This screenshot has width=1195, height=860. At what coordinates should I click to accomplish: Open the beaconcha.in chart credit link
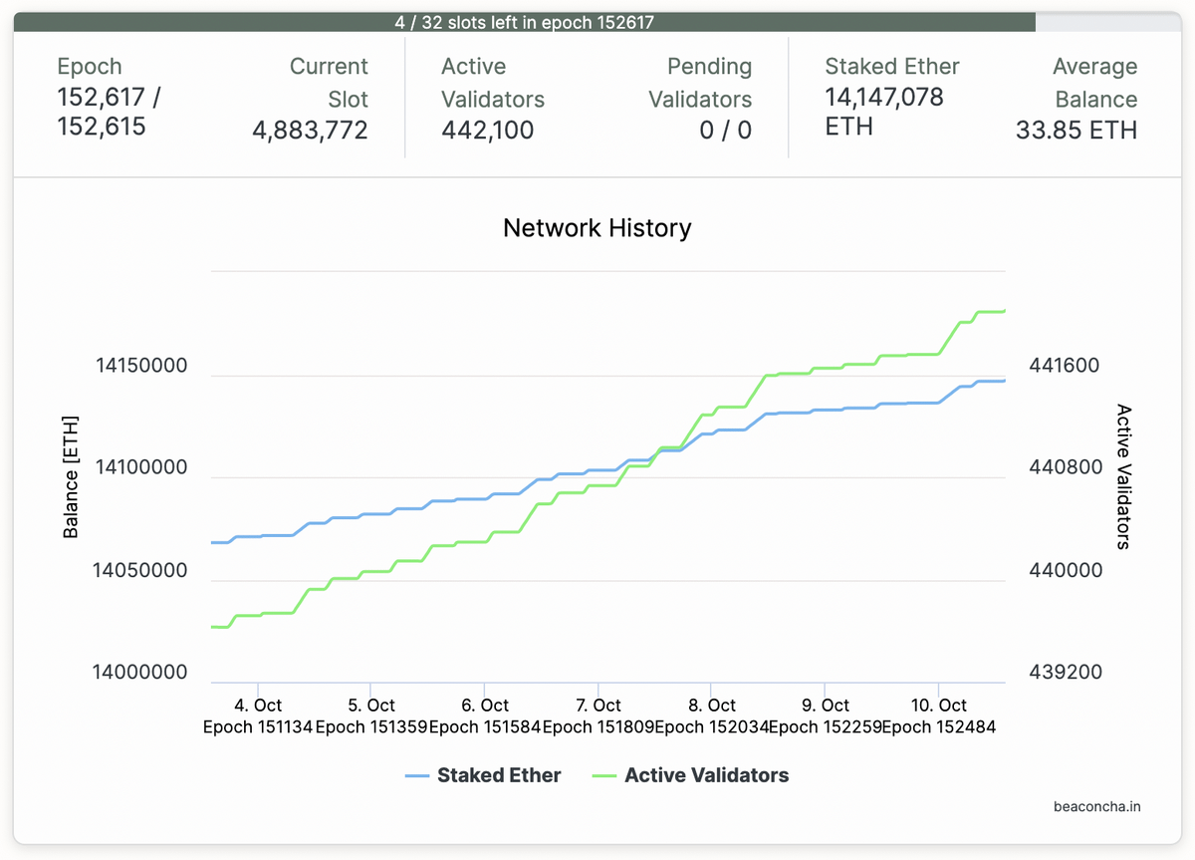[x=1096, y=805]
